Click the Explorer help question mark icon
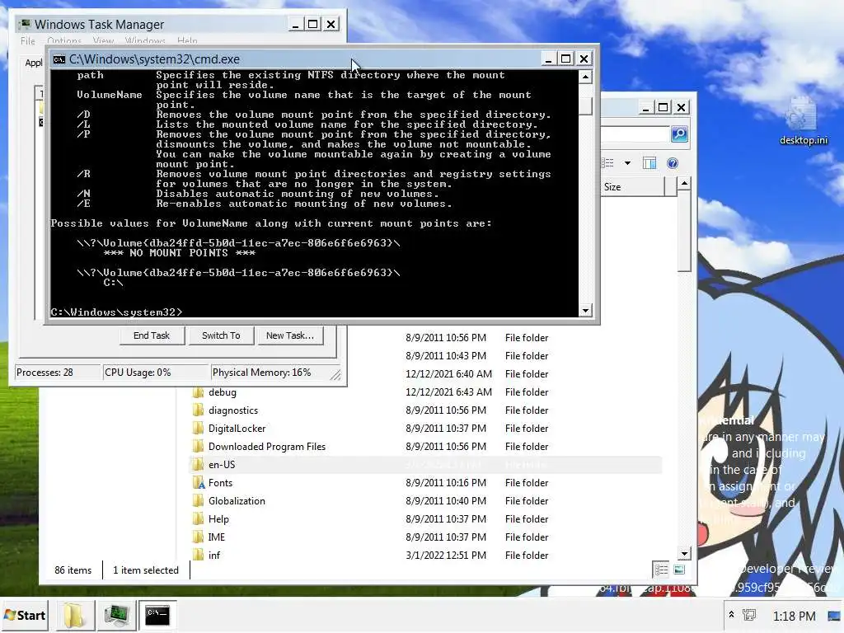Image resolution: width=844 pixels, height=633 pixels. coord(673,163)
